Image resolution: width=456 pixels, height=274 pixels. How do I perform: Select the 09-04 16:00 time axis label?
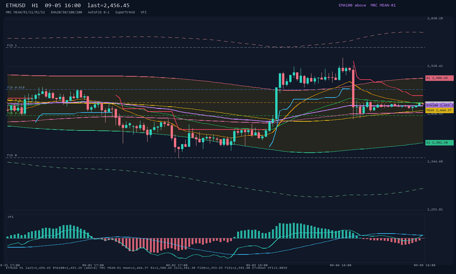pyautogui.click(x=341, y=265)
